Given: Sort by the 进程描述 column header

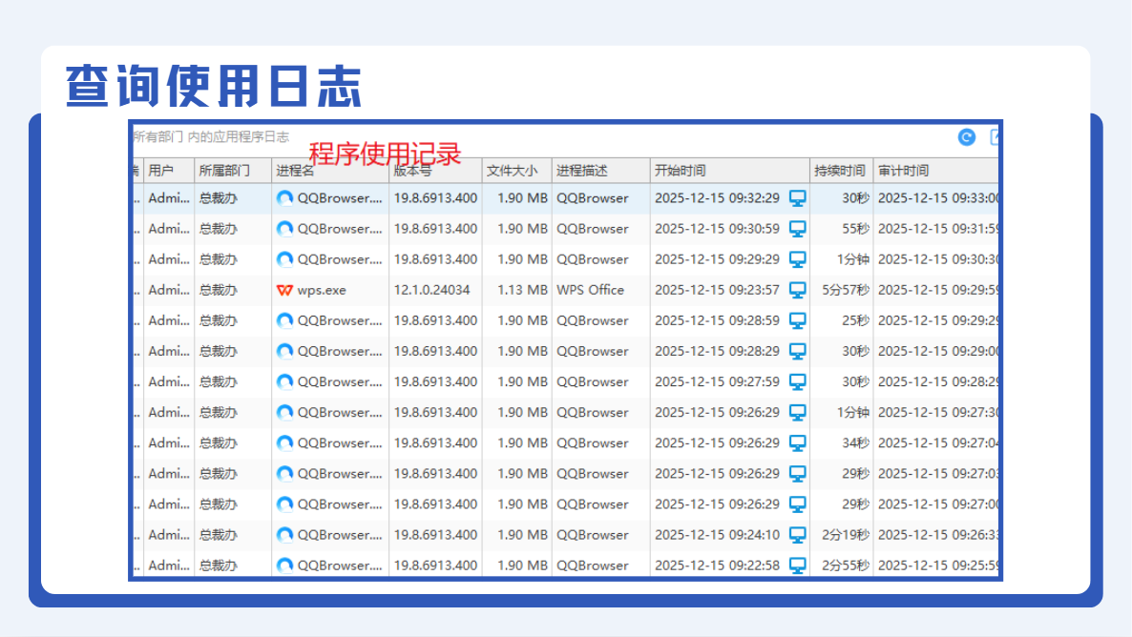Looking at the screenshot, I should click(600, 171).
